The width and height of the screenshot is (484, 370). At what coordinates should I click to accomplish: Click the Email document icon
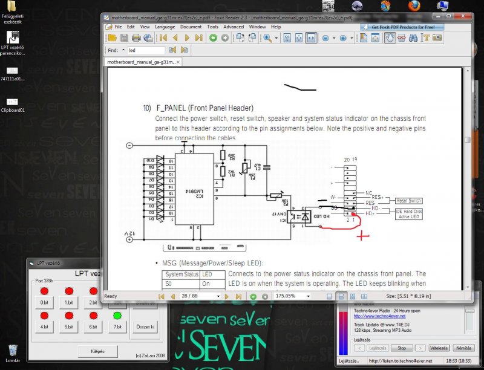point(148,38)
